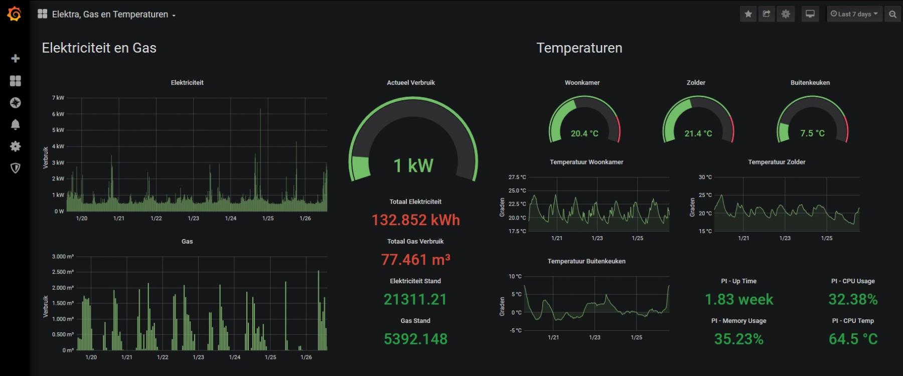Open the Last 7 days time picker
The height and width of the screenshot is (376, 903).
(x=854, y=14)
